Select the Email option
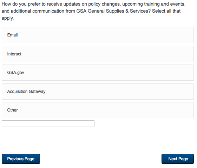 (x=98, y=35)
